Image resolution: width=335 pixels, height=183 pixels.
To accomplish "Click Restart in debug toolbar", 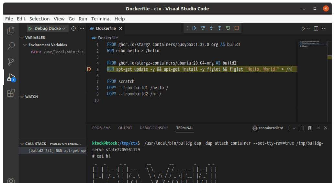I will 228,28.
